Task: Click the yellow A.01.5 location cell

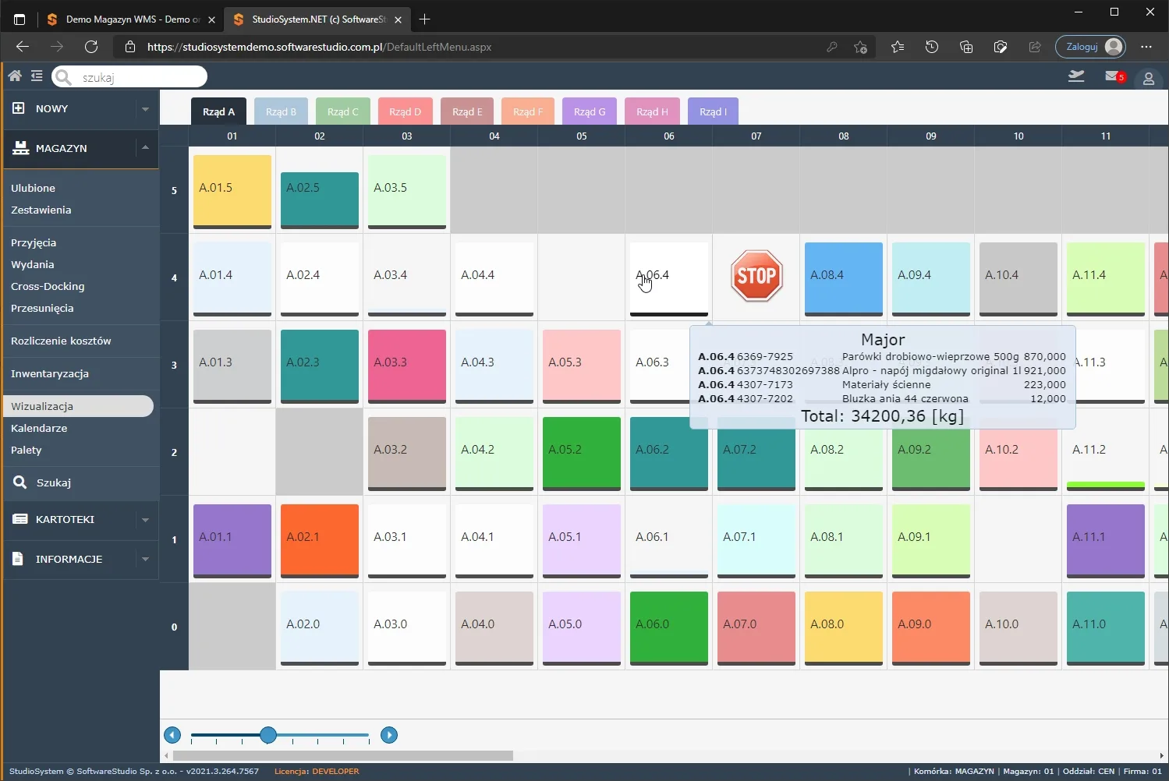Action: click(x=232, y=192)
